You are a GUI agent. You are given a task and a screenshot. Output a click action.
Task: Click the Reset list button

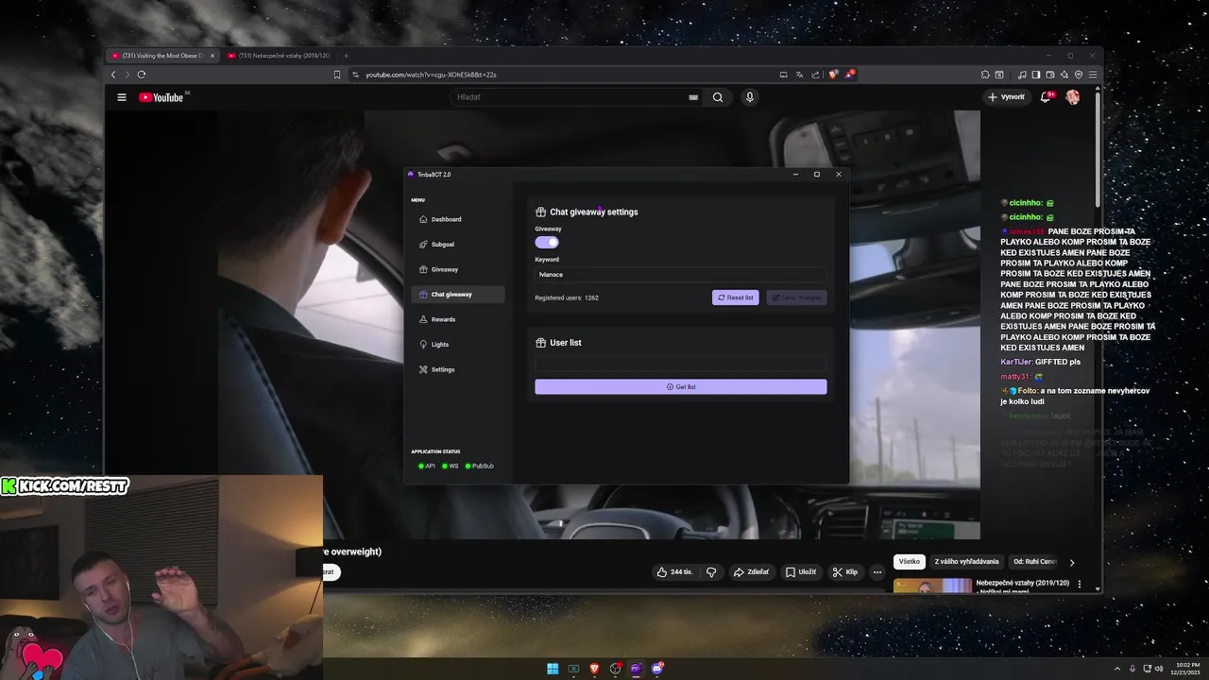(736, 297)
